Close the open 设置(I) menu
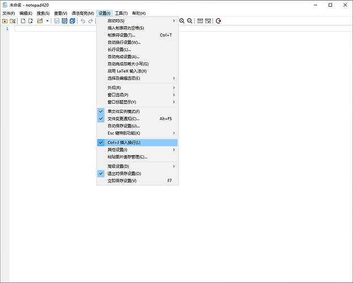The image size is (353, 283). pos(104,13)
